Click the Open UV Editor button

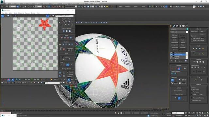tap(179, 91)
